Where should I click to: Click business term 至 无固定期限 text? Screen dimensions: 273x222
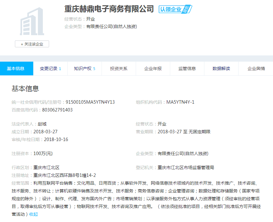[197, 132]
